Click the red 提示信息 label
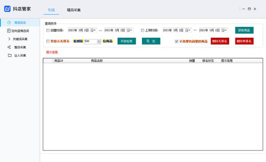This screenshot has width=266, height=162. [x=52, y=52]
